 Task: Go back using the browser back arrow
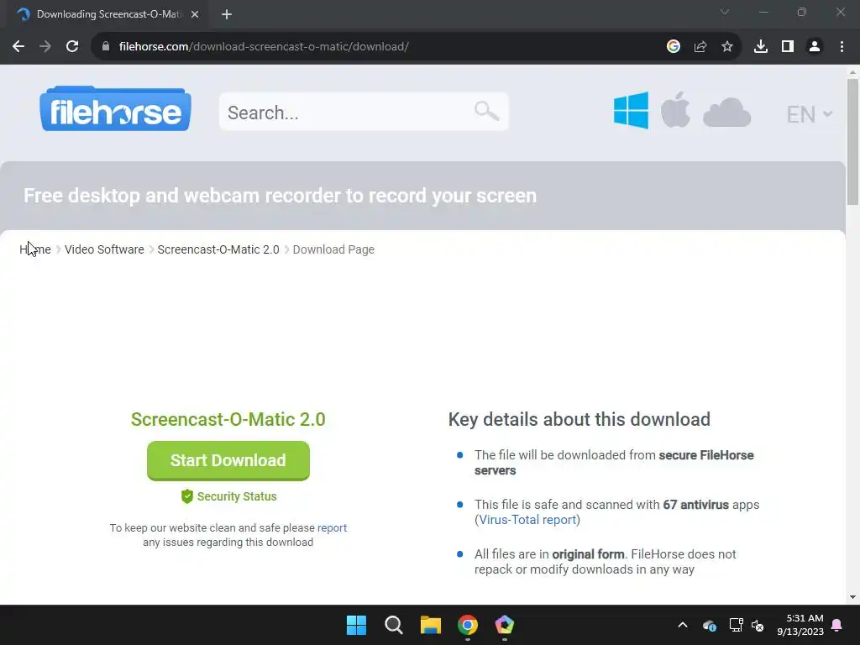click(x=18, y=47)
